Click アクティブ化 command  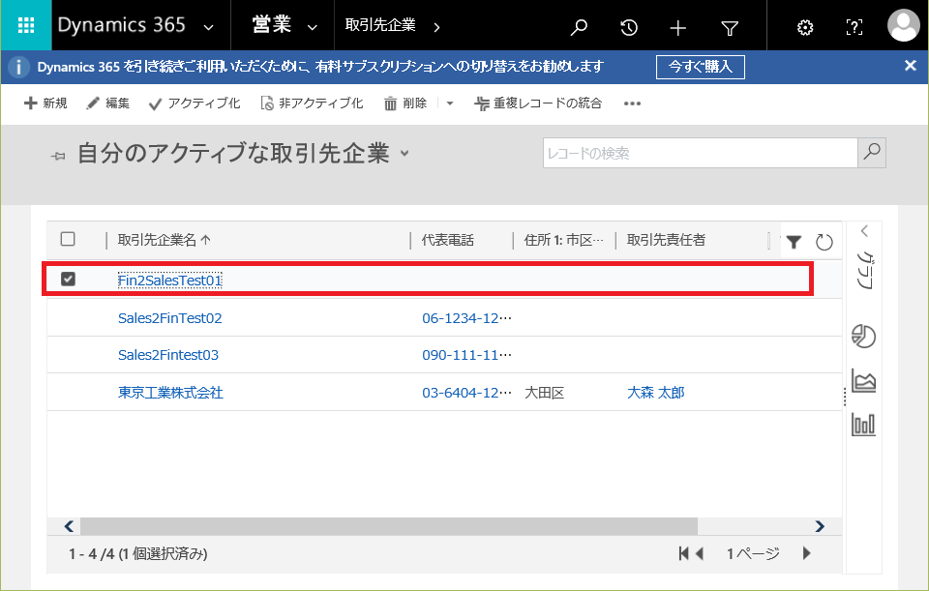click(x=195, y=103)
